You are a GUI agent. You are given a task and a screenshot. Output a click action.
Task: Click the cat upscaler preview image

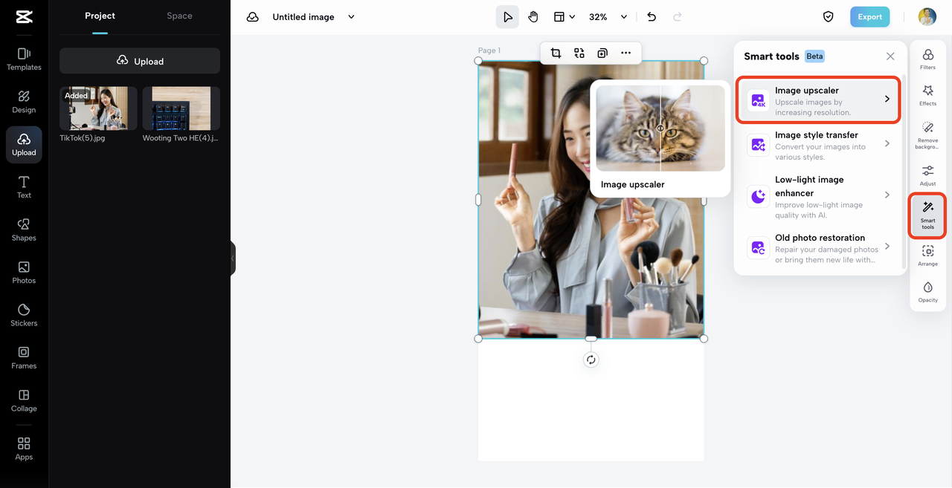660,128
